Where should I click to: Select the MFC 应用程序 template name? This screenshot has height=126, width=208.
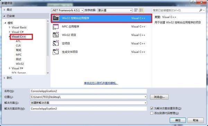[x=71, y=27]
